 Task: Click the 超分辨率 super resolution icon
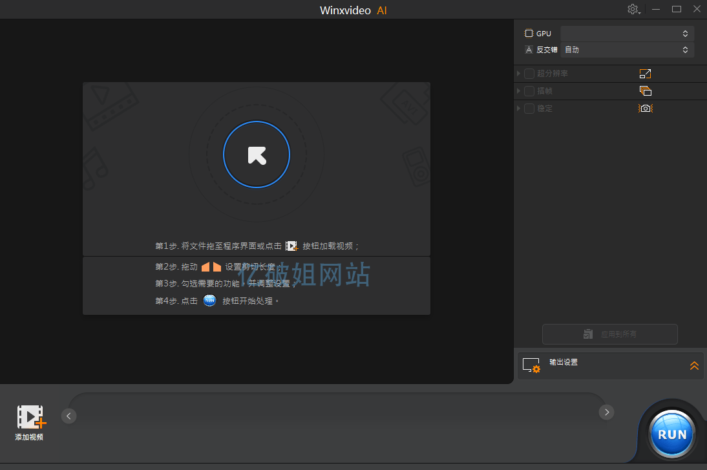pos(645,73)
